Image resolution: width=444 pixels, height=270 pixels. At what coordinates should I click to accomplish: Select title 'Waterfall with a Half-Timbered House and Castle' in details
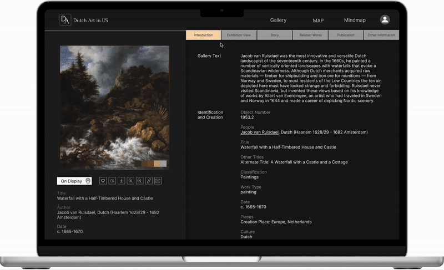[288, 147]
